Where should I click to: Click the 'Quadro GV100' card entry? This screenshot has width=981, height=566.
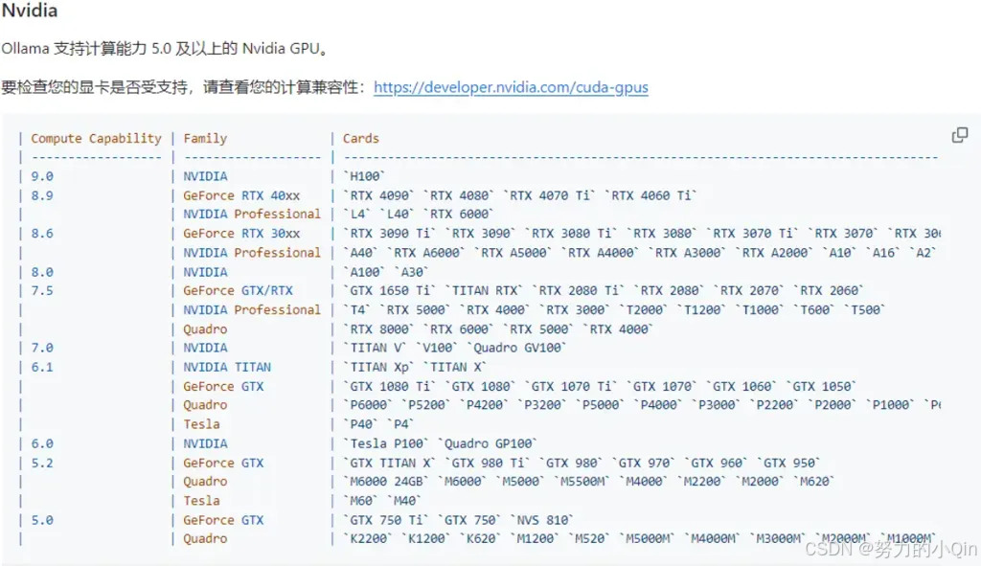[x=516, y=348]
